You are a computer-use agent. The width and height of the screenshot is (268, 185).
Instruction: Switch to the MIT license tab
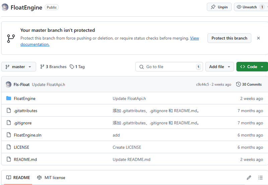[x=51, y=178]
